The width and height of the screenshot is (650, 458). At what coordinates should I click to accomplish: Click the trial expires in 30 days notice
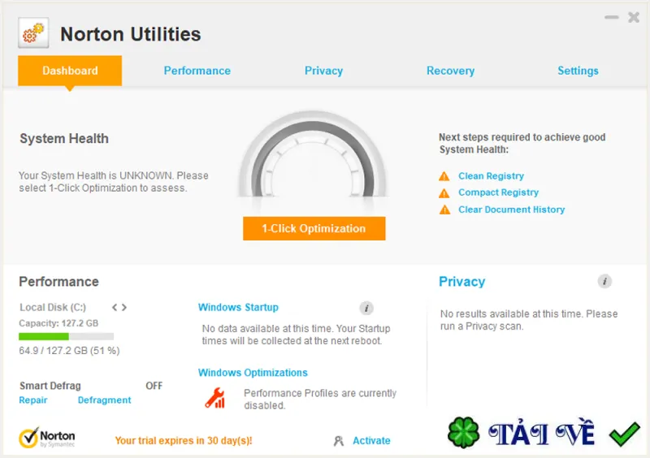[184, 441]
